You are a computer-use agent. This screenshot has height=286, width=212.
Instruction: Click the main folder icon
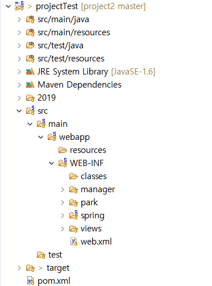coord(41,123)
